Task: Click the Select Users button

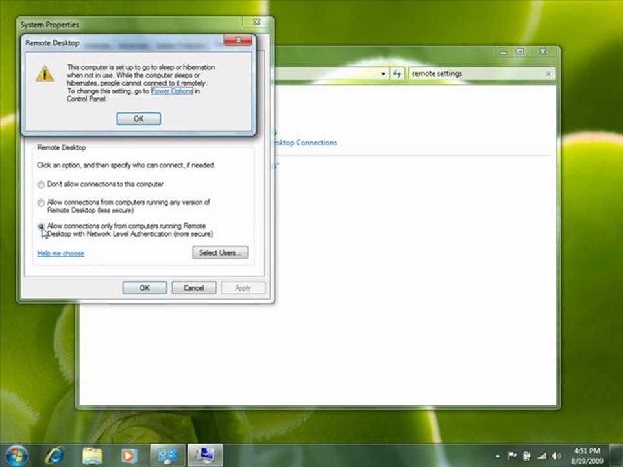Action: 220,252
